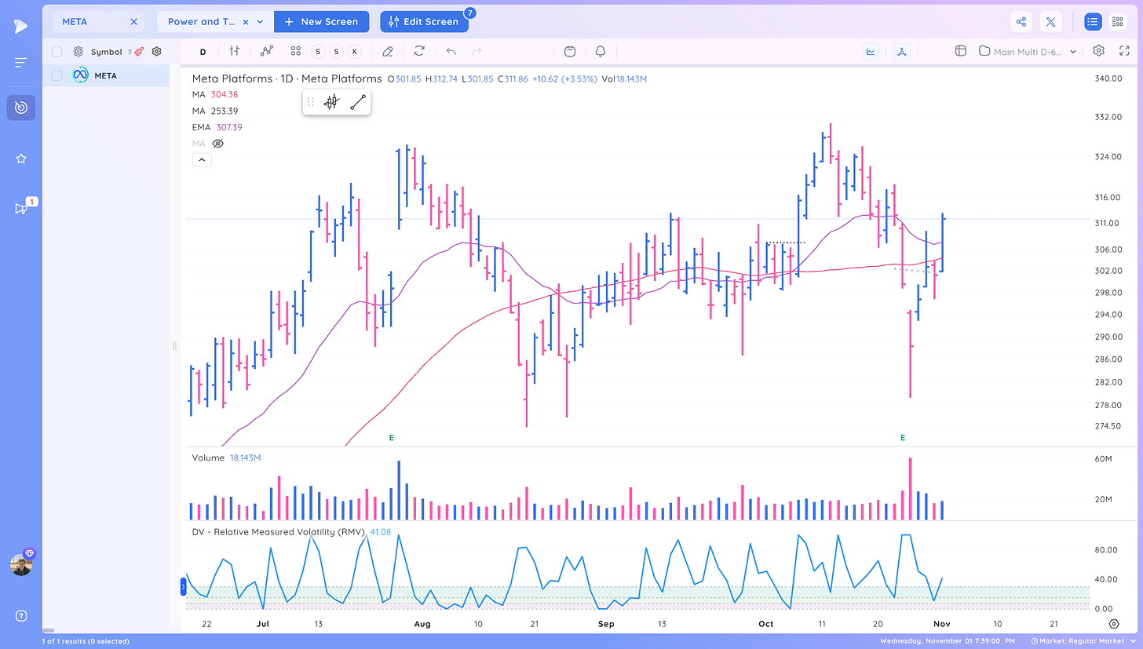This screenshot has width=1143, height=649.
Task: Undo the last chart action
Action: pos(451,51)
